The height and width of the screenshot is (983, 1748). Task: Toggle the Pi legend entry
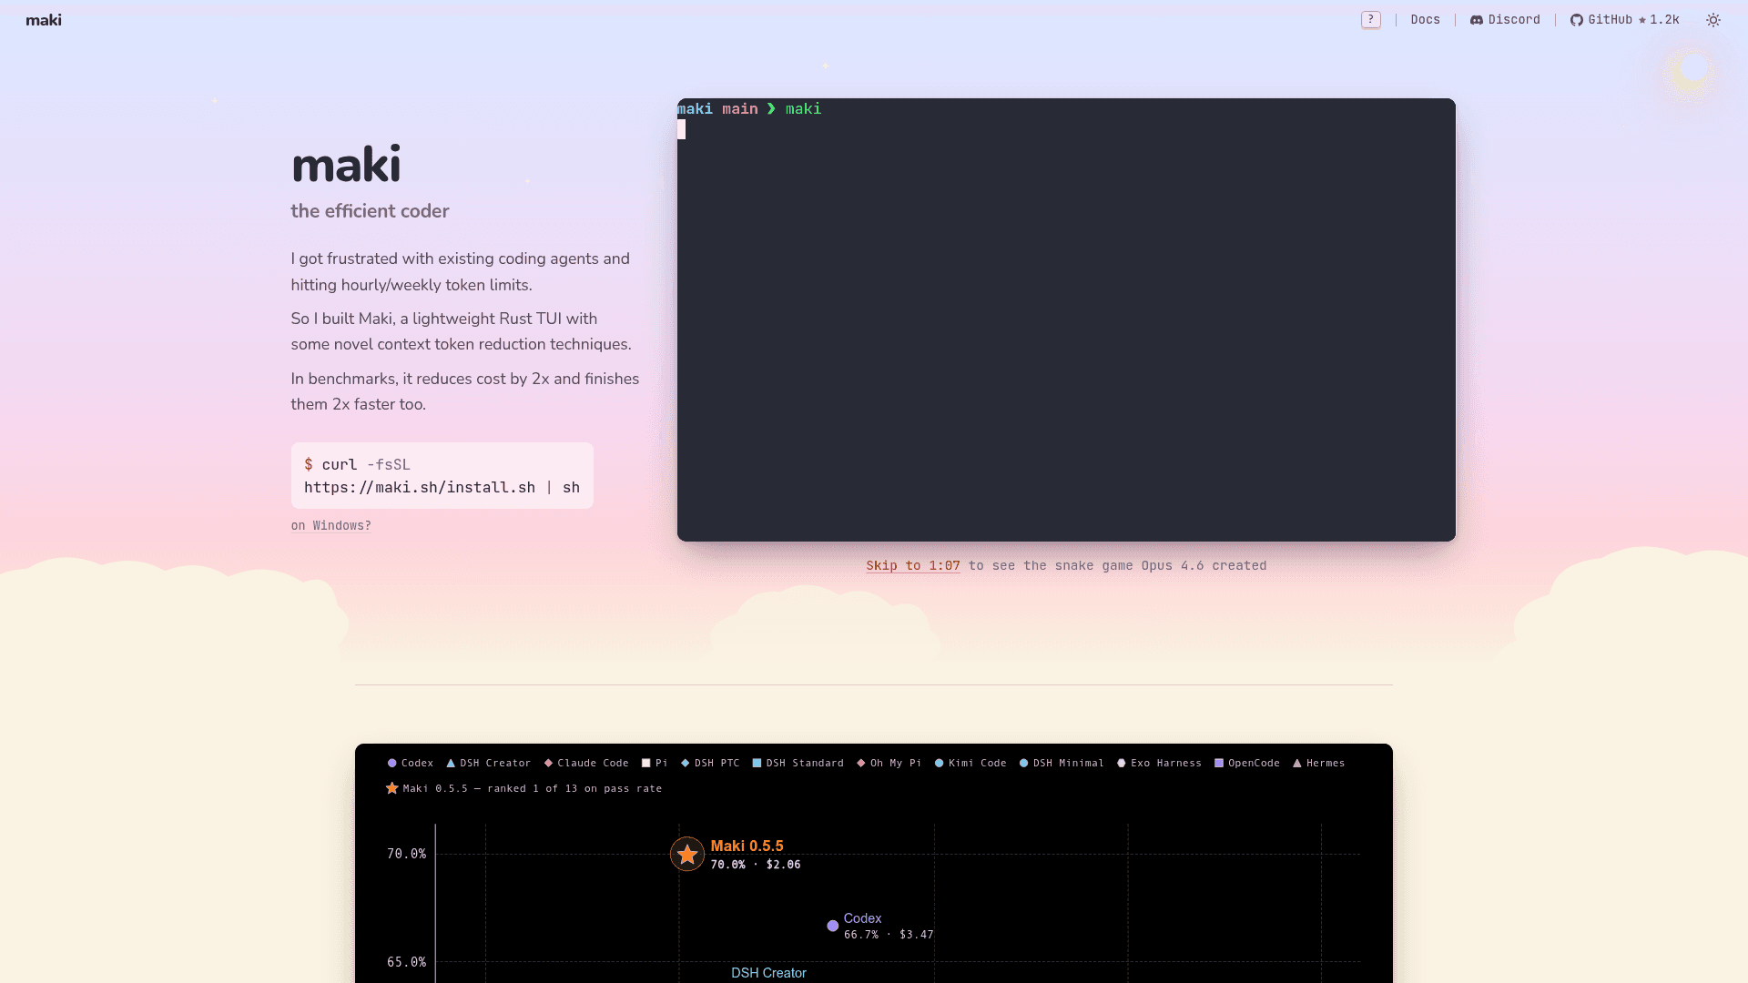coord(655,764)
